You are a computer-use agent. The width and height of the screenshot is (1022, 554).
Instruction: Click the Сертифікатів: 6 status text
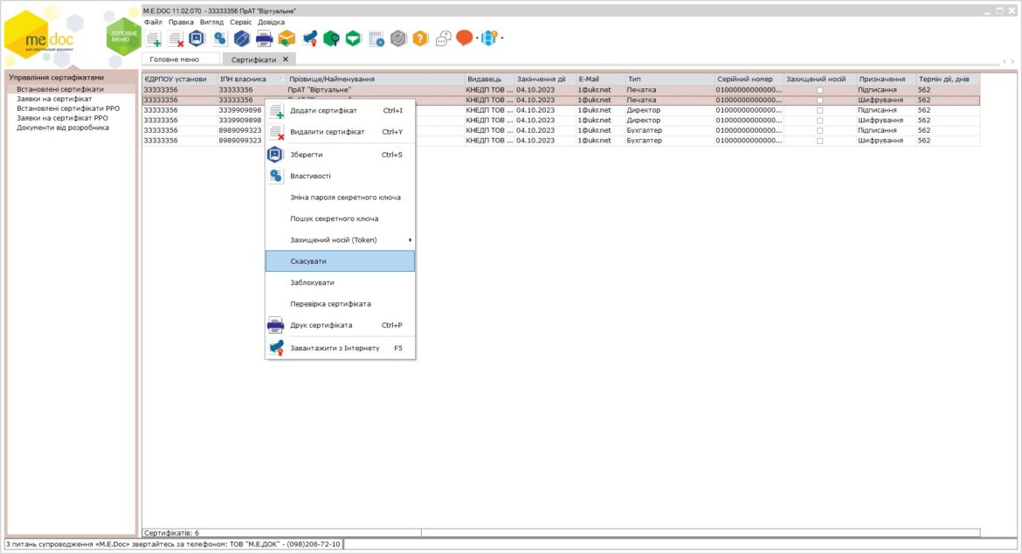(171, 533)
